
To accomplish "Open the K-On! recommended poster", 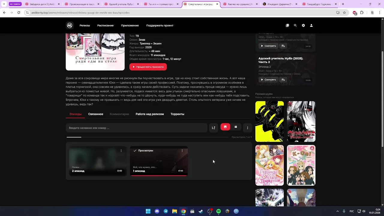I will [x=301, y=165].
